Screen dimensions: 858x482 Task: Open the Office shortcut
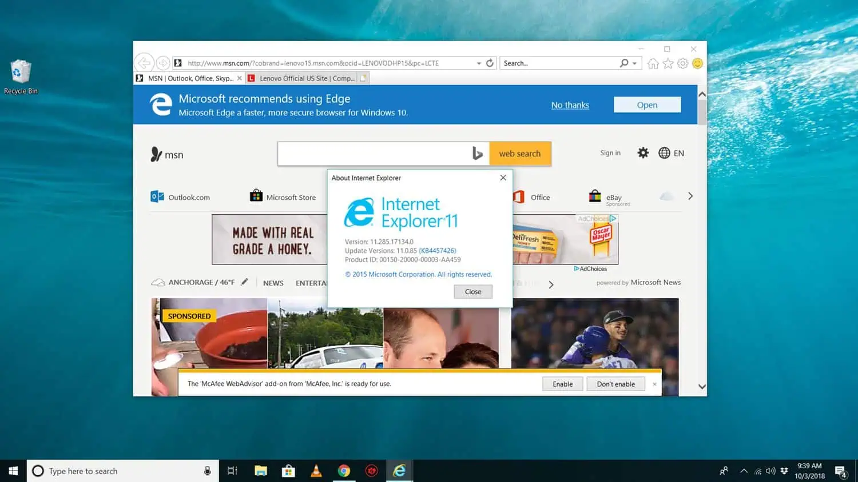pos(532,197)
